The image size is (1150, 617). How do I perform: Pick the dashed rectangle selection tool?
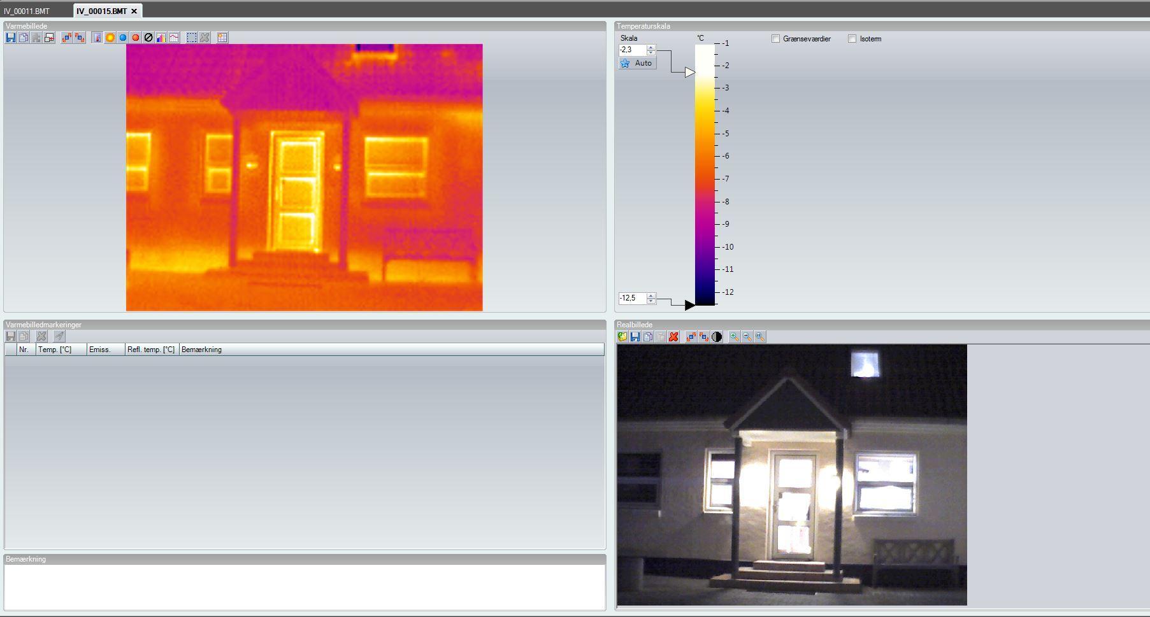(x=192, y=38)
